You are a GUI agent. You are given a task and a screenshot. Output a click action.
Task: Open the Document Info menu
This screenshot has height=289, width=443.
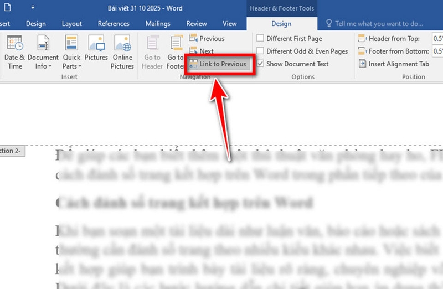click(43, 52)
